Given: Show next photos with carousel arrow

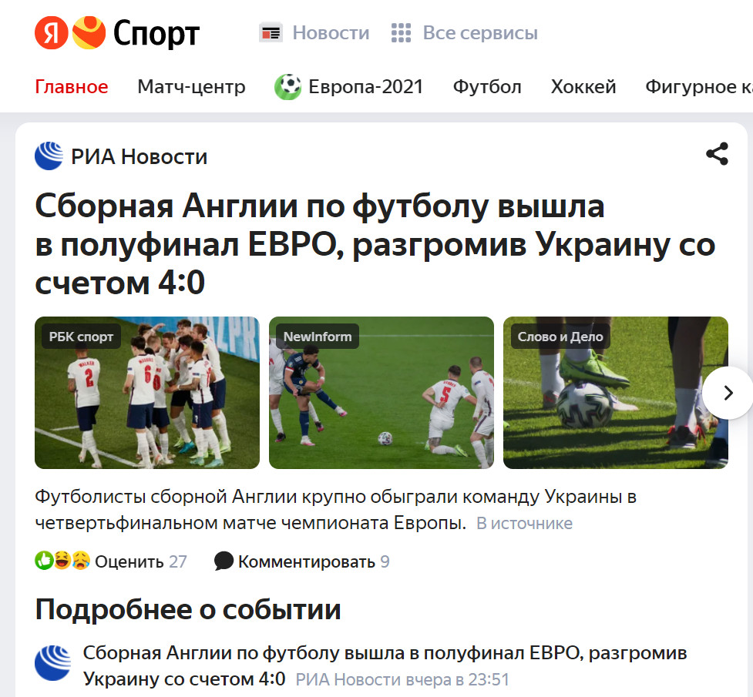Looking at the screenshot, I should pyautogui.click(x=728, y=393).
